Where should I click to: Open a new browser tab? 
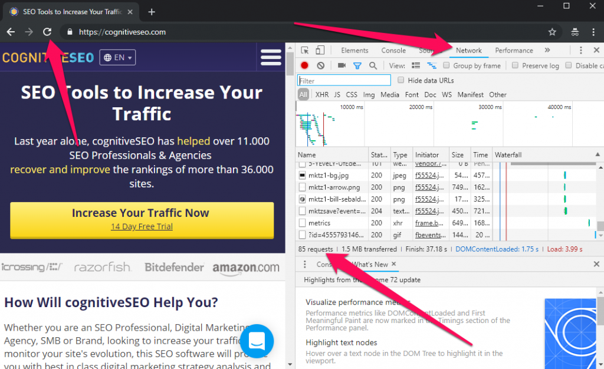(x=152, y=12)
